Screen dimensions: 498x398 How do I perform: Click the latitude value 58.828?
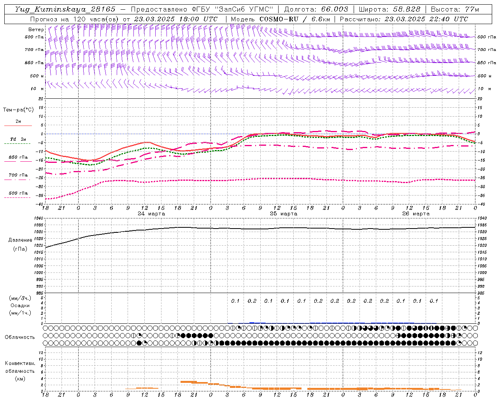point(407,9)
